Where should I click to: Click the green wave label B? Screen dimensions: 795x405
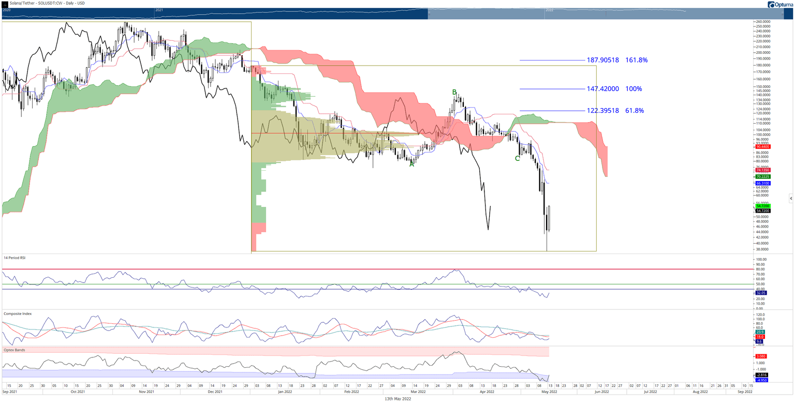[x=454, y=93]
